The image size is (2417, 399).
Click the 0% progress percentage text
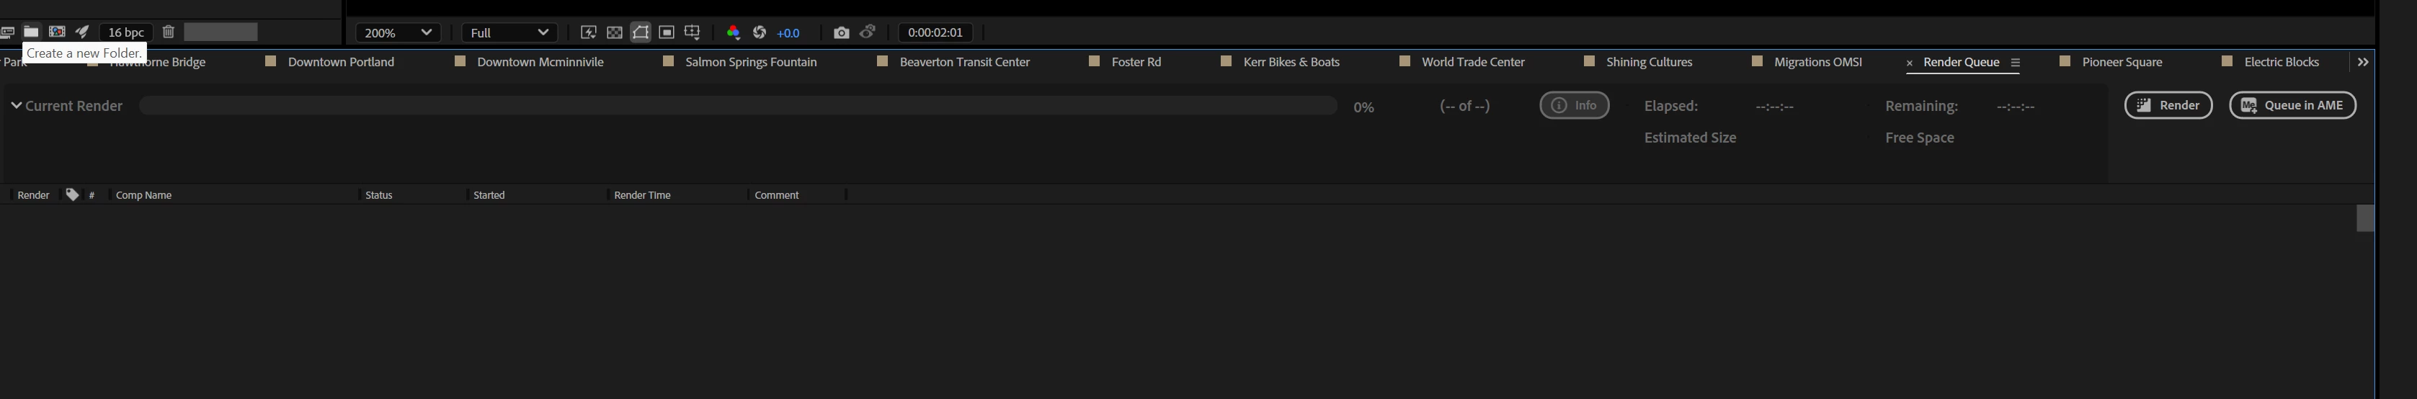[x=1363, y=107]
